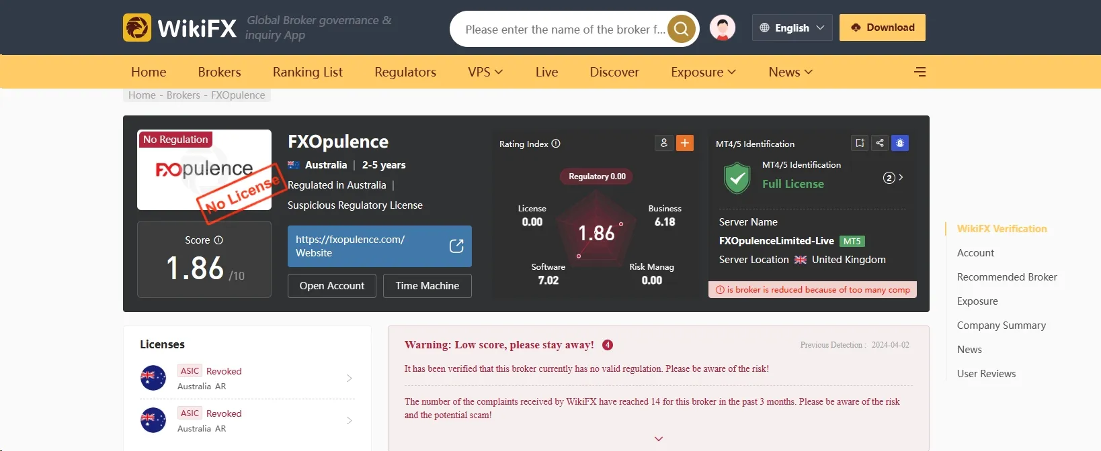The width and height of the screenshot is (1101, 451).
Task: Click the alert icon in the red notice bar
Action: point(720,290)
